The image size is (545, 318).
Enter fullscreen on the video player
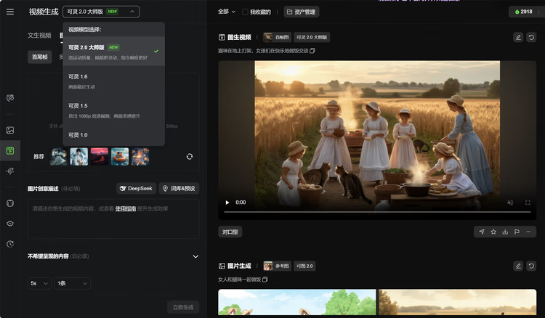(x=528, y=203)
